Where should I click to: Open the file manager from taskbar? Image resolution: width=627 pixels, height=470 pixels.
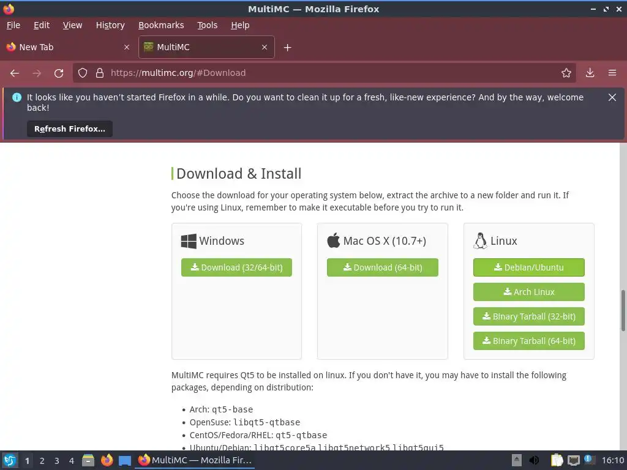[88, 460]
